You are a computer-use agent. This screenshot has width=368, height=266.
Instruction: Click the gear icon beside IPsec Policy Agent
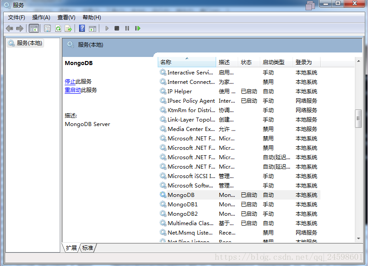(163, 100)
